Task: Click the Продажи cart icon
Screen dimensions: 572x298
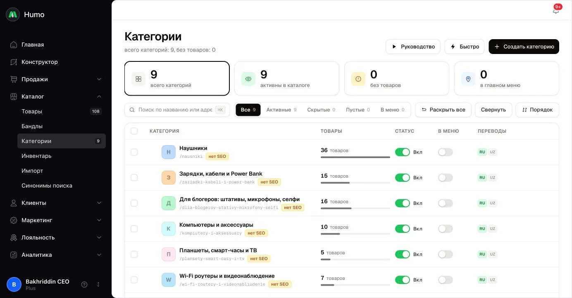Action: (14, 79)
